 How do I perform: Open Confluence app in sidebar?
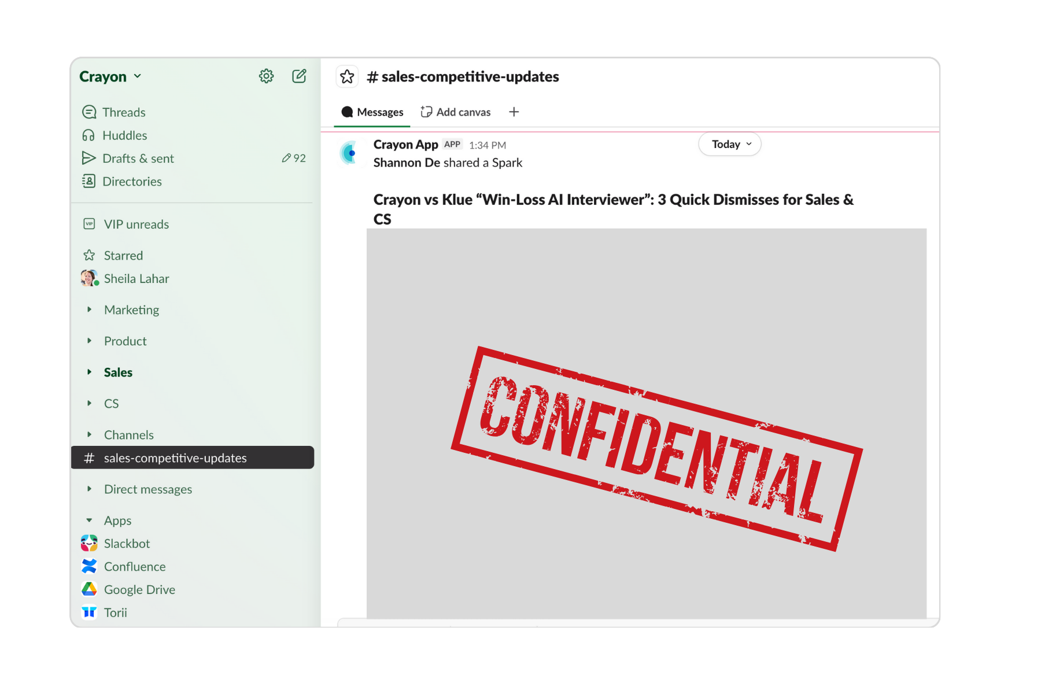tap(134, 567)
